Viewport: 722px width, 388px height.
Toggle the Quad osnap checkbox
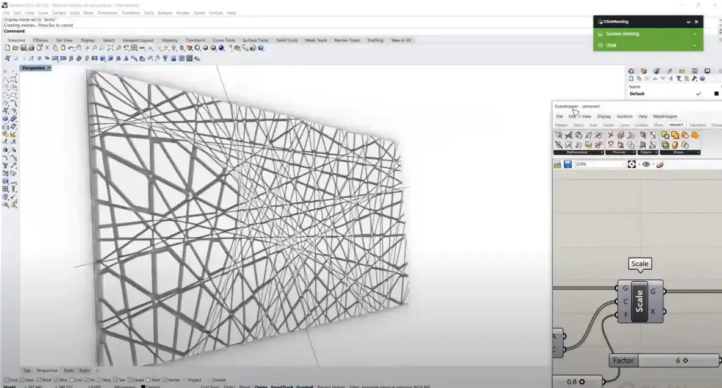(130, 380)
